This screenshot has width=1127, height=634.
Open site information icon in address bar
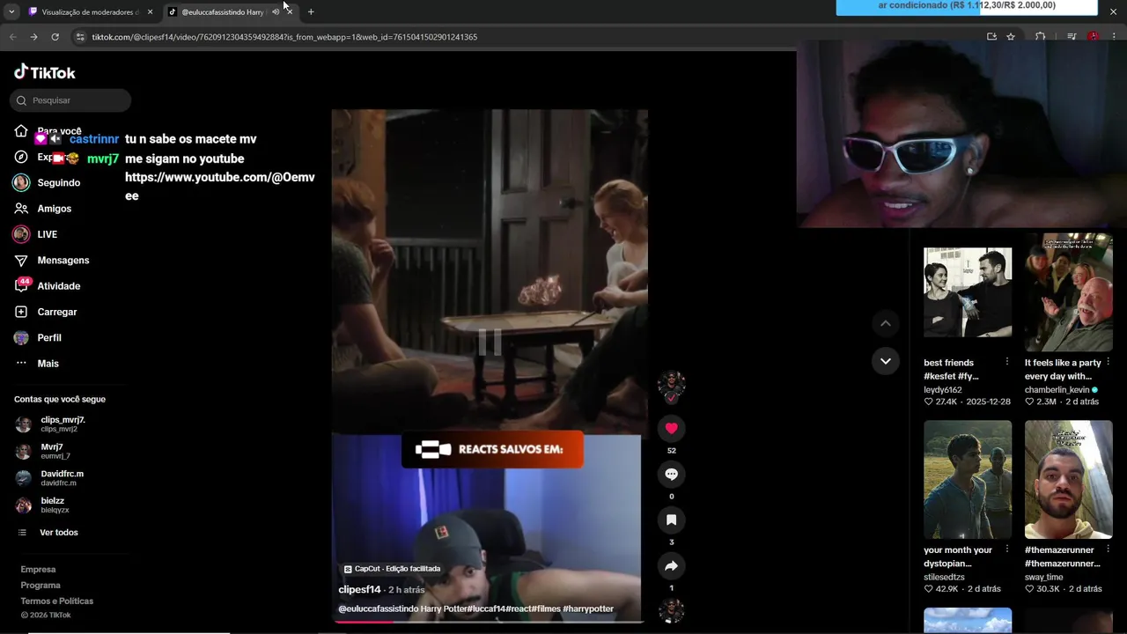[x=80, y=37]
